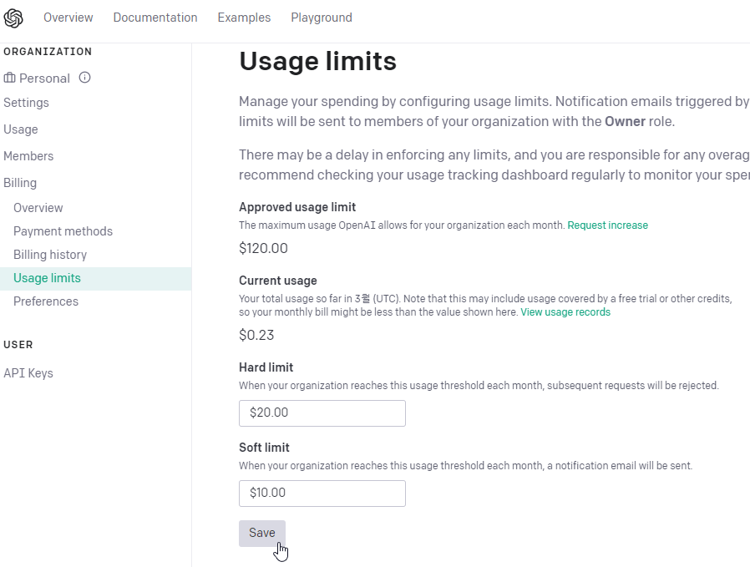Click the Usage limits page heading
750x567 pixels.
pyautogui.click(x=317, y=61)
